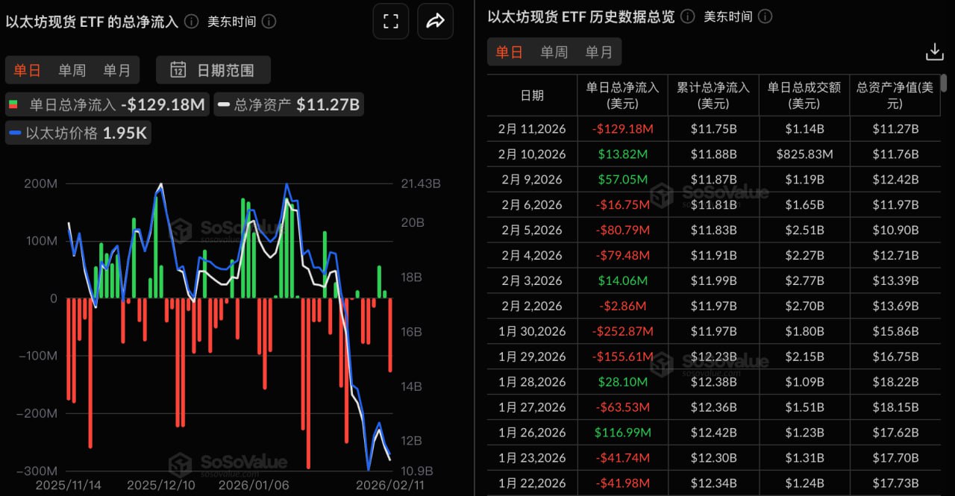This screenshot has width=955, height=496.
Task: Switch chart to 单月 view
Action: coord(117,69)
